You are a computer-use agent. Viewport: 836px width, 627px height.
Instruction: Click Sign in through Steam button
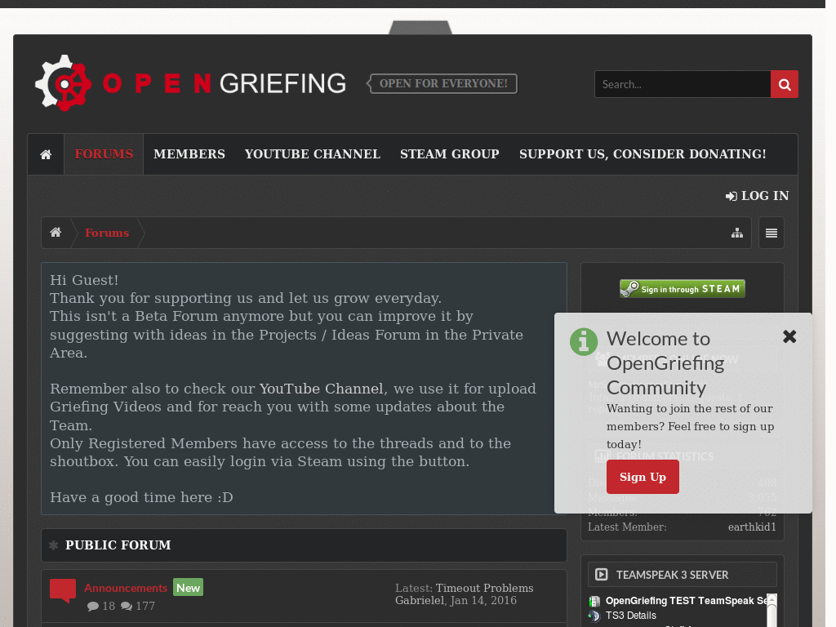tap(683, 288)
